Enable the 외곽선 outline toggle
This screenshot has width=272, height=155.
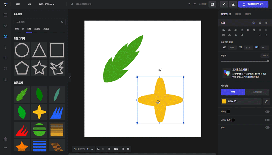point(267,112)
